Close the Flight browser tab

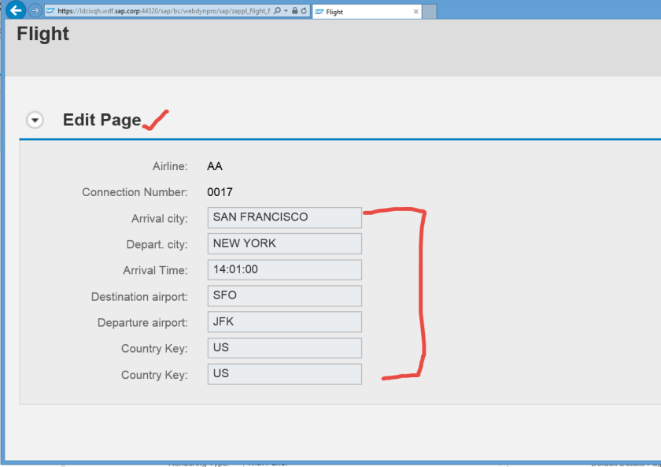416,12
